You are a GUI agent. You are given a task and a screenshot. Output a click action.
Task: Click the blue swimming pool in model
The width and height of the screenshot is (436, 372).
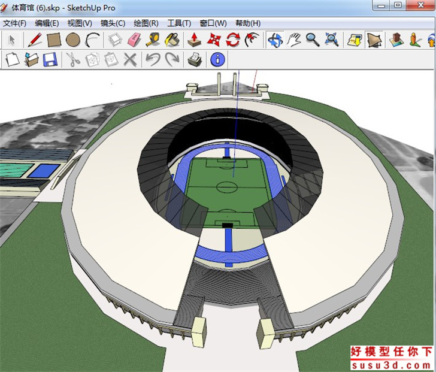44,171
